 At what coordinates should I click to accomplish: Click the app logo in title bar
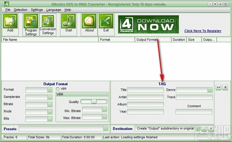(x=6, y=4)
